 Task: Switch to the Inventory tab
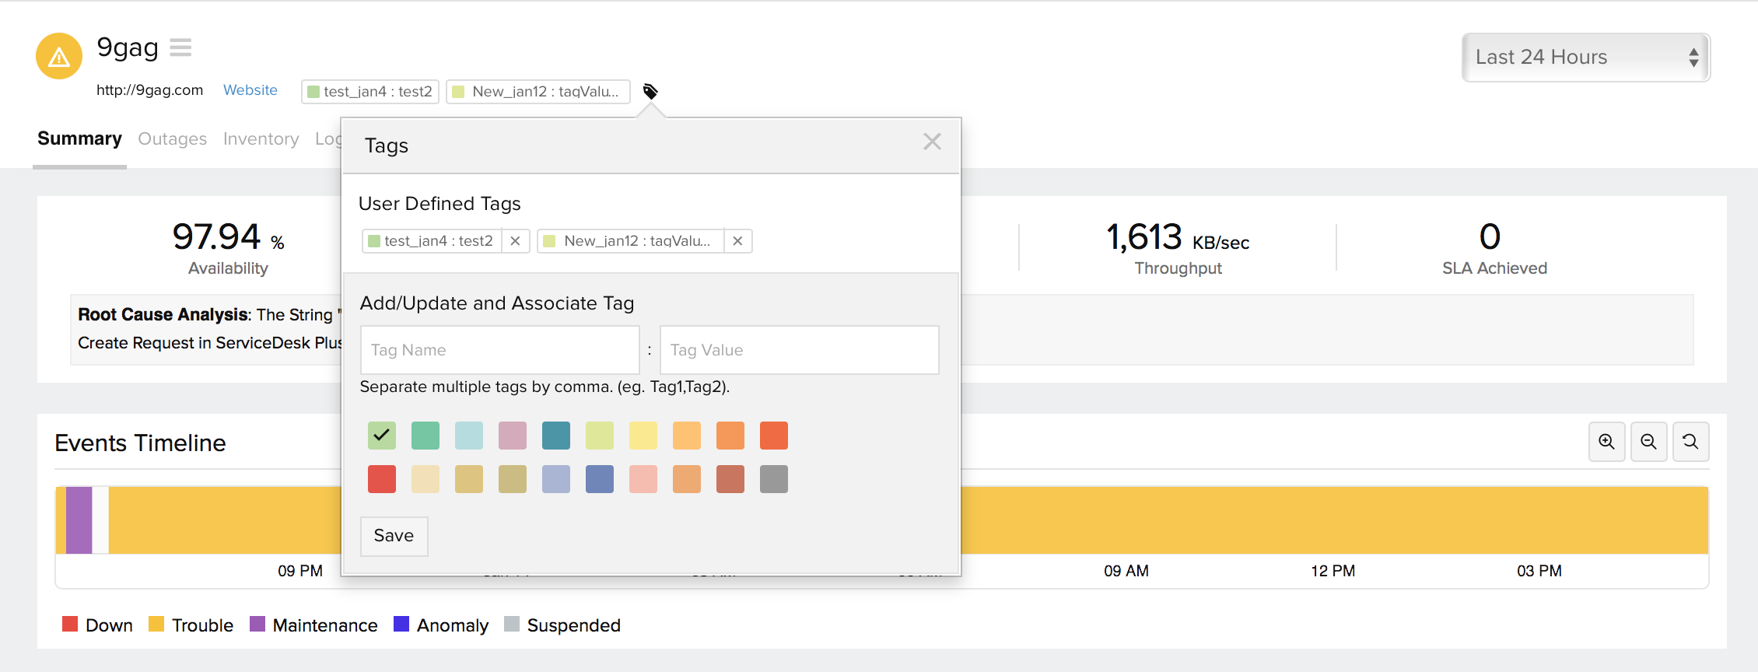(261, 139)
